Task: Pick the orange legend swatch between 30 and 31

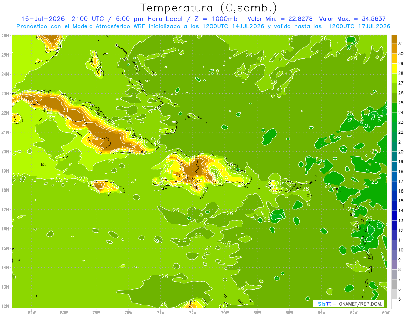Action: click(394, 49)
